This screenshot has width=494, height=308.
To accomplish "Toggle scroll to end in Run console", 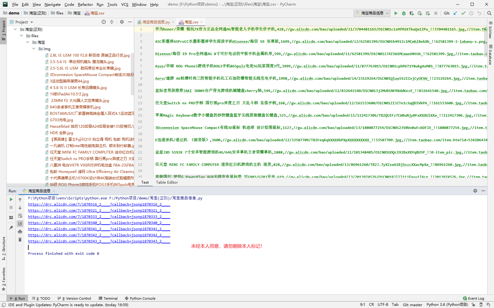I will [20, 224].
